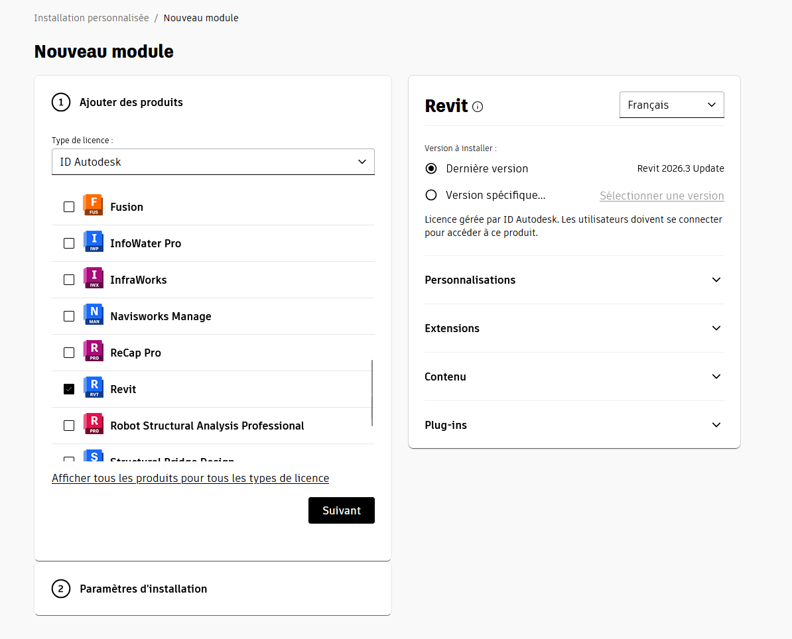This screenshot has width=792, height=639.
Task: Click the Revit product icon
Action: click(x=94, y=388)
